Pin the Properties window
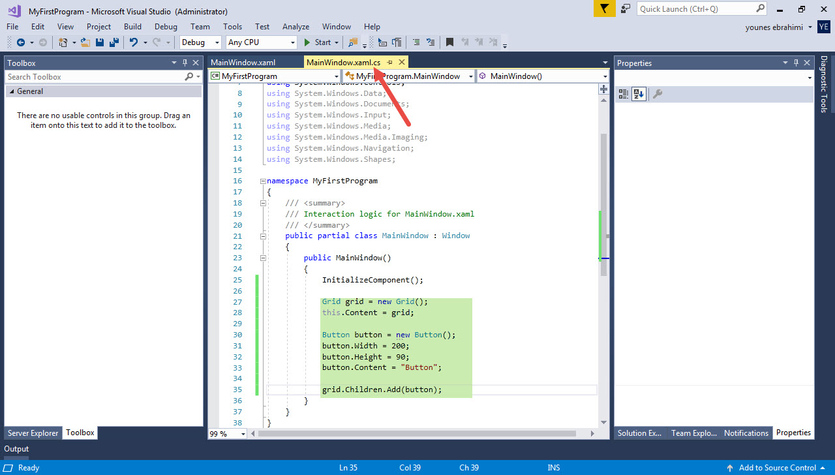The height and width of the screenshot is (475, 835). tap(796, 63)
